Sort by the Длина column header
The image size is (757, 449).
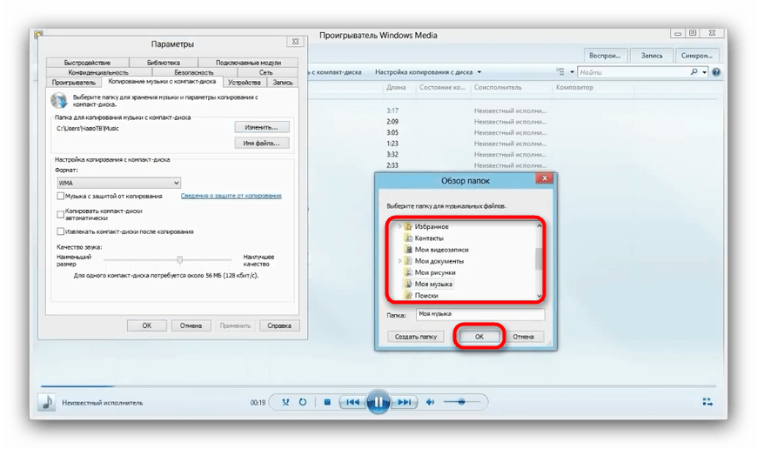[x=396, y=88]
